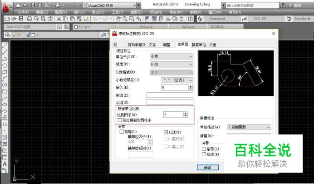Click the binoculars search icon
The image size is (314, 184).
pos(283,5)
